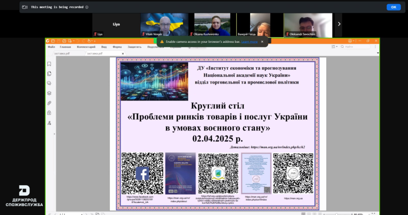Close the active заставка.pdf tab

[x=123, y=54]
